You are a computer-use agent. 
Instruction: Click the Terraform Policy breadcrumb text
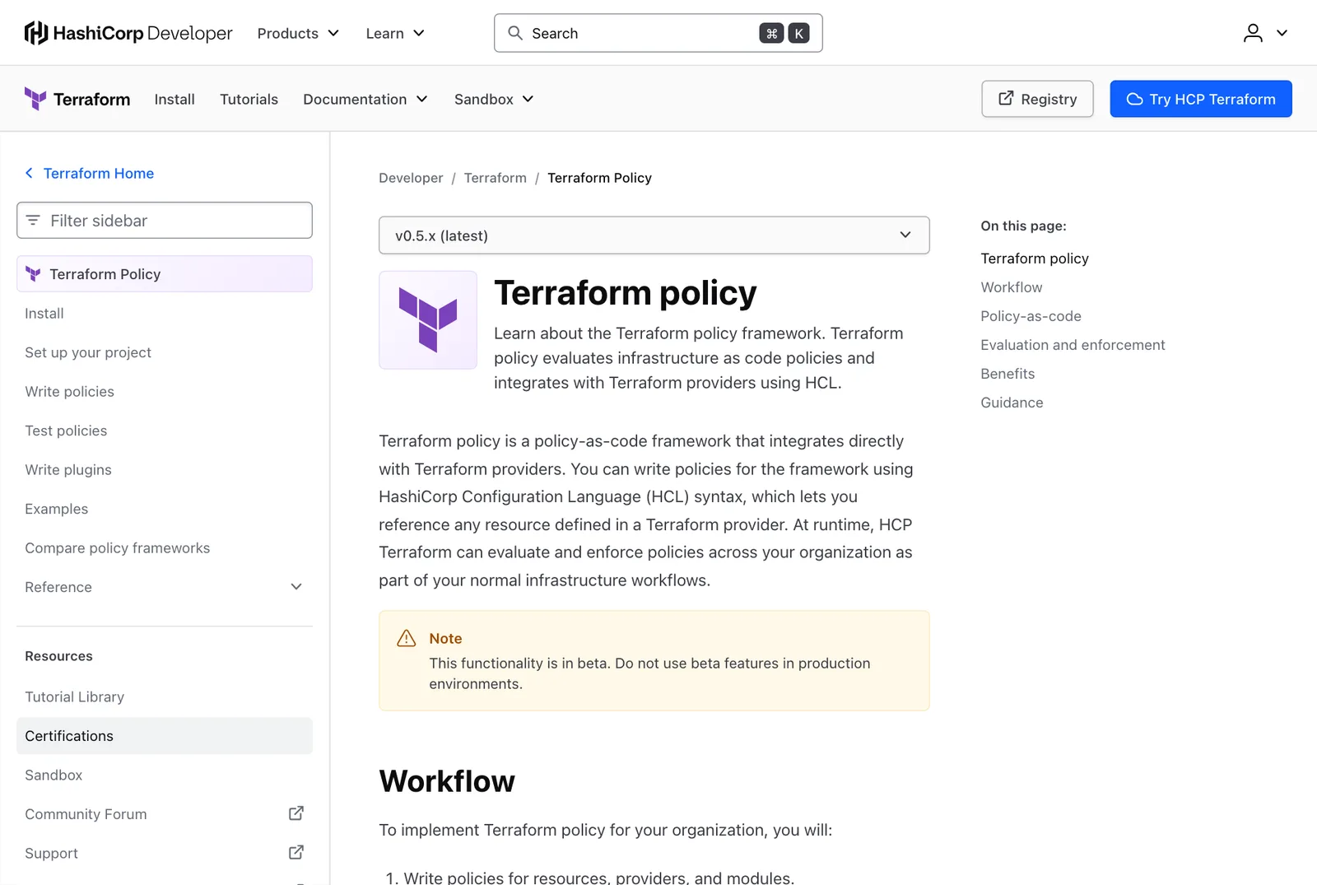coord(599,178)
